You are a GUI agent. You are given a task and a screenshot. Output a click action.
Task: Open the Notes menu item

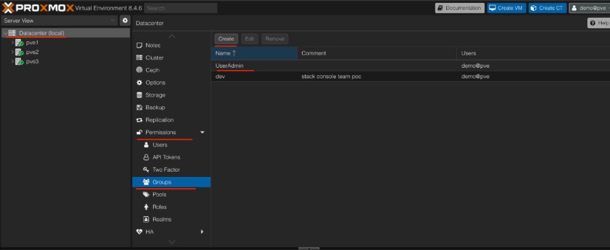pyautogui.click(x=171, y=45)
